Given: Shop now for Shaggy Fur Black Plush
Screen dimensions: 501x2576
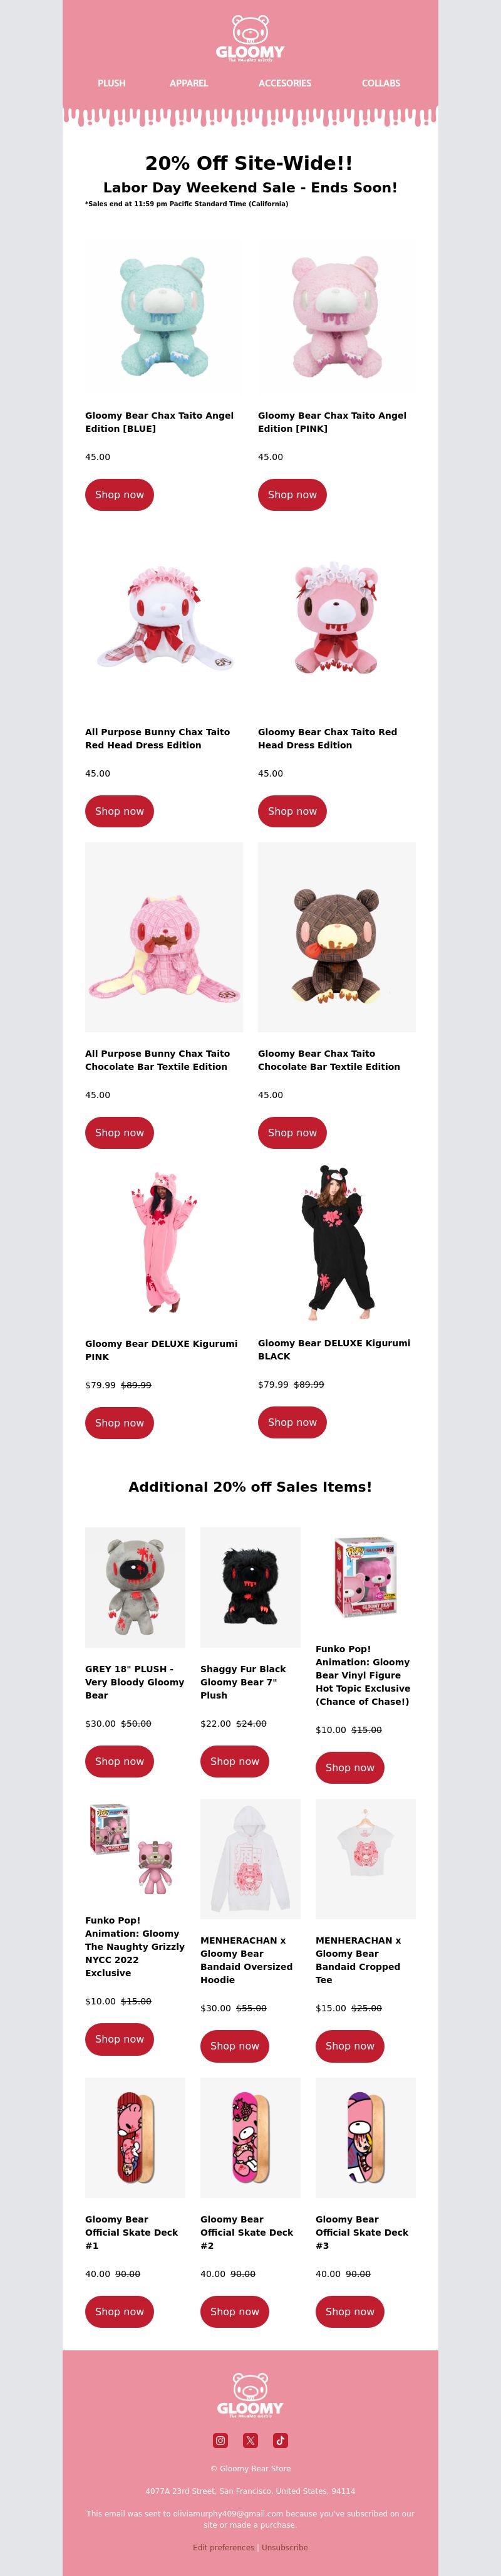Looking at the screenshot, I should (234, 1761).
